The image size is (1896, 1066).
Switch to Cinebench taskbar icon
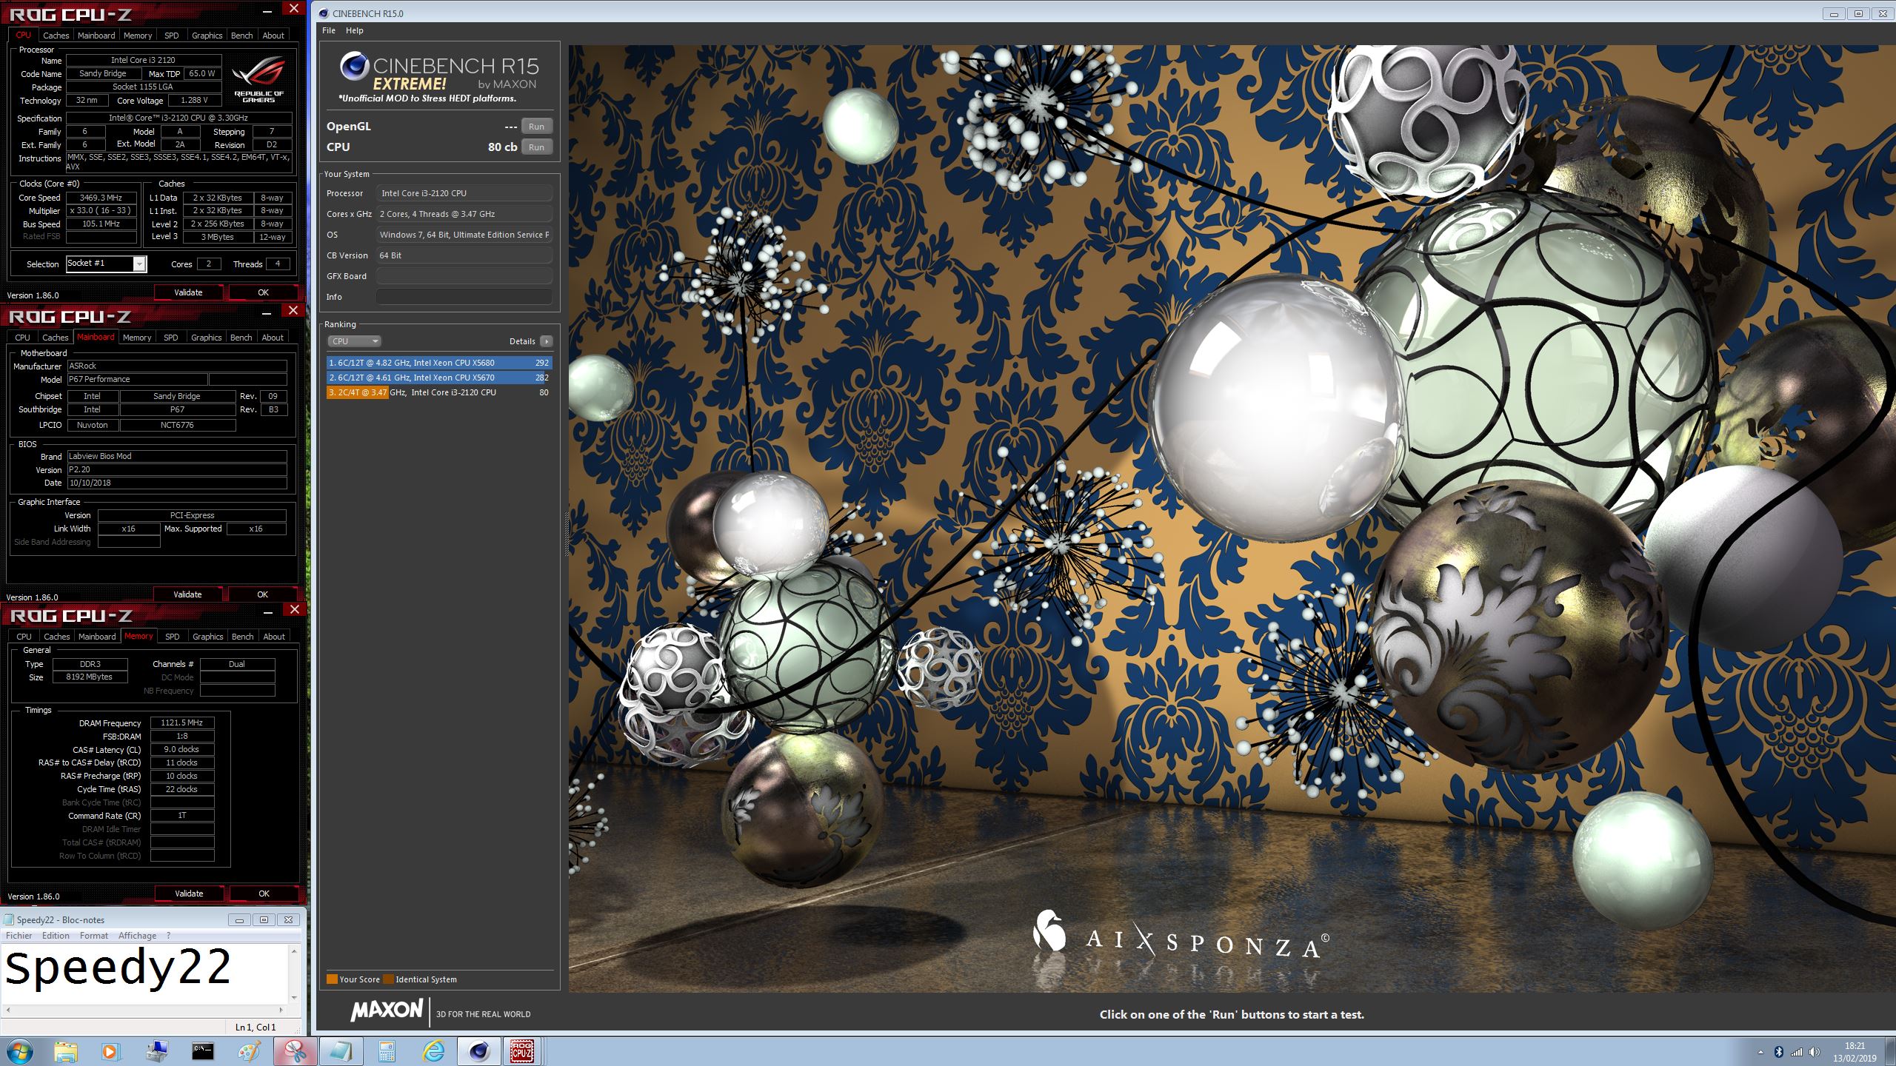479,1051
